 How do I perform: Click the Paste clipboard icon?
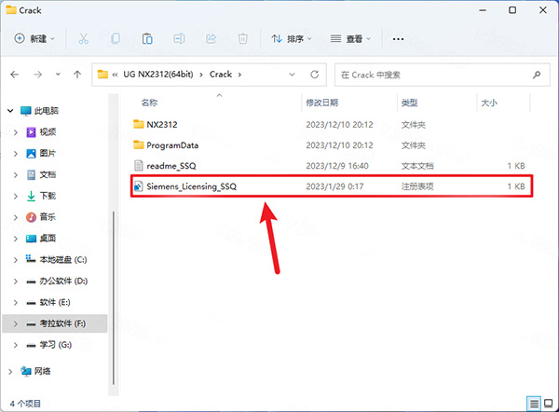[x=147, y=38]
